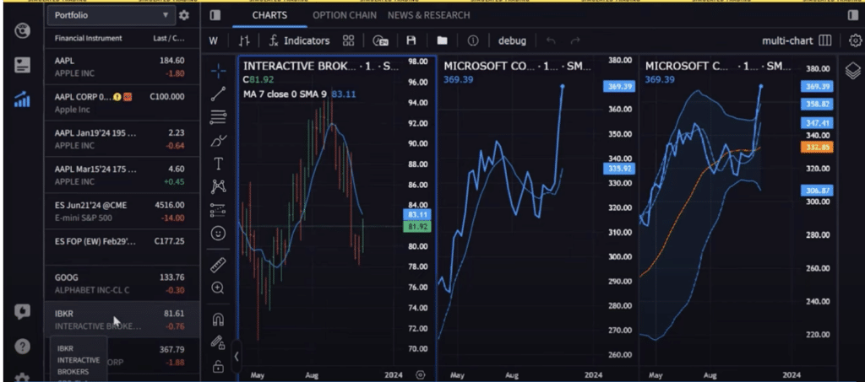Open the IBKR chart axis settings gear

point(421,375)
